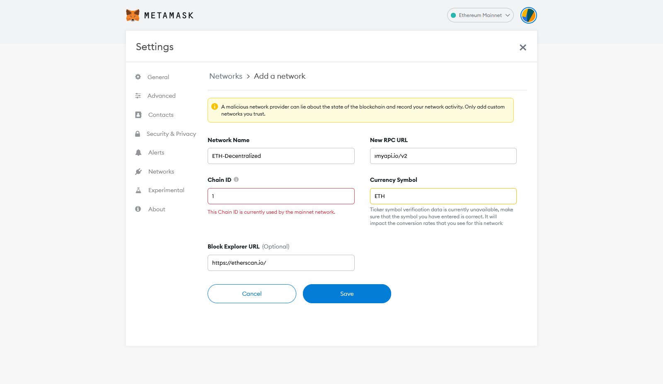Click the METAMASK wordmark text

169,16
